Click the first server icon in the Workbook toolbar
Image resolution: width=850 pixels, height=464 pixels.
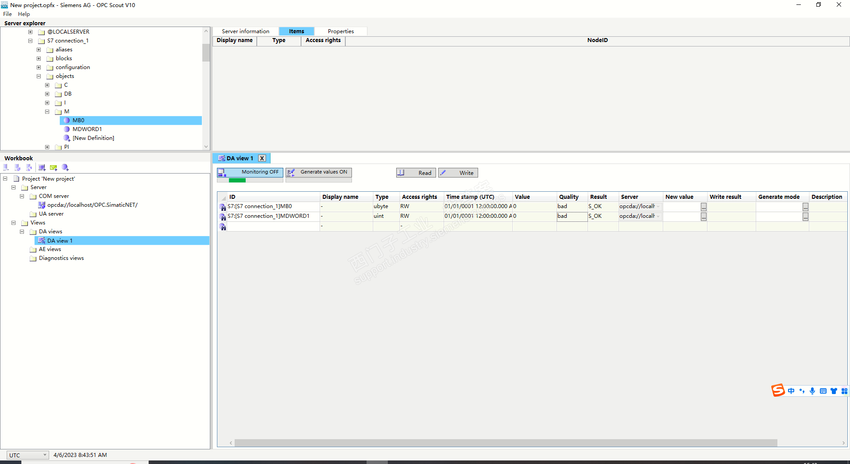(x=6, y=167)
